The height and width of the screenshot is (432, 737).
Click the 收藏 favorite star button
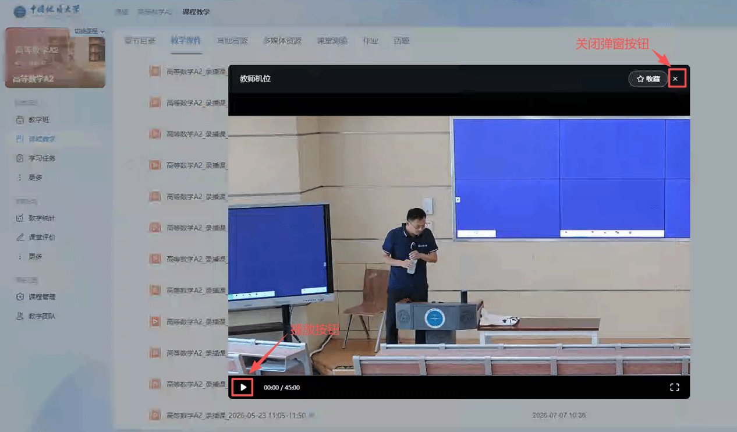[648, 79]
